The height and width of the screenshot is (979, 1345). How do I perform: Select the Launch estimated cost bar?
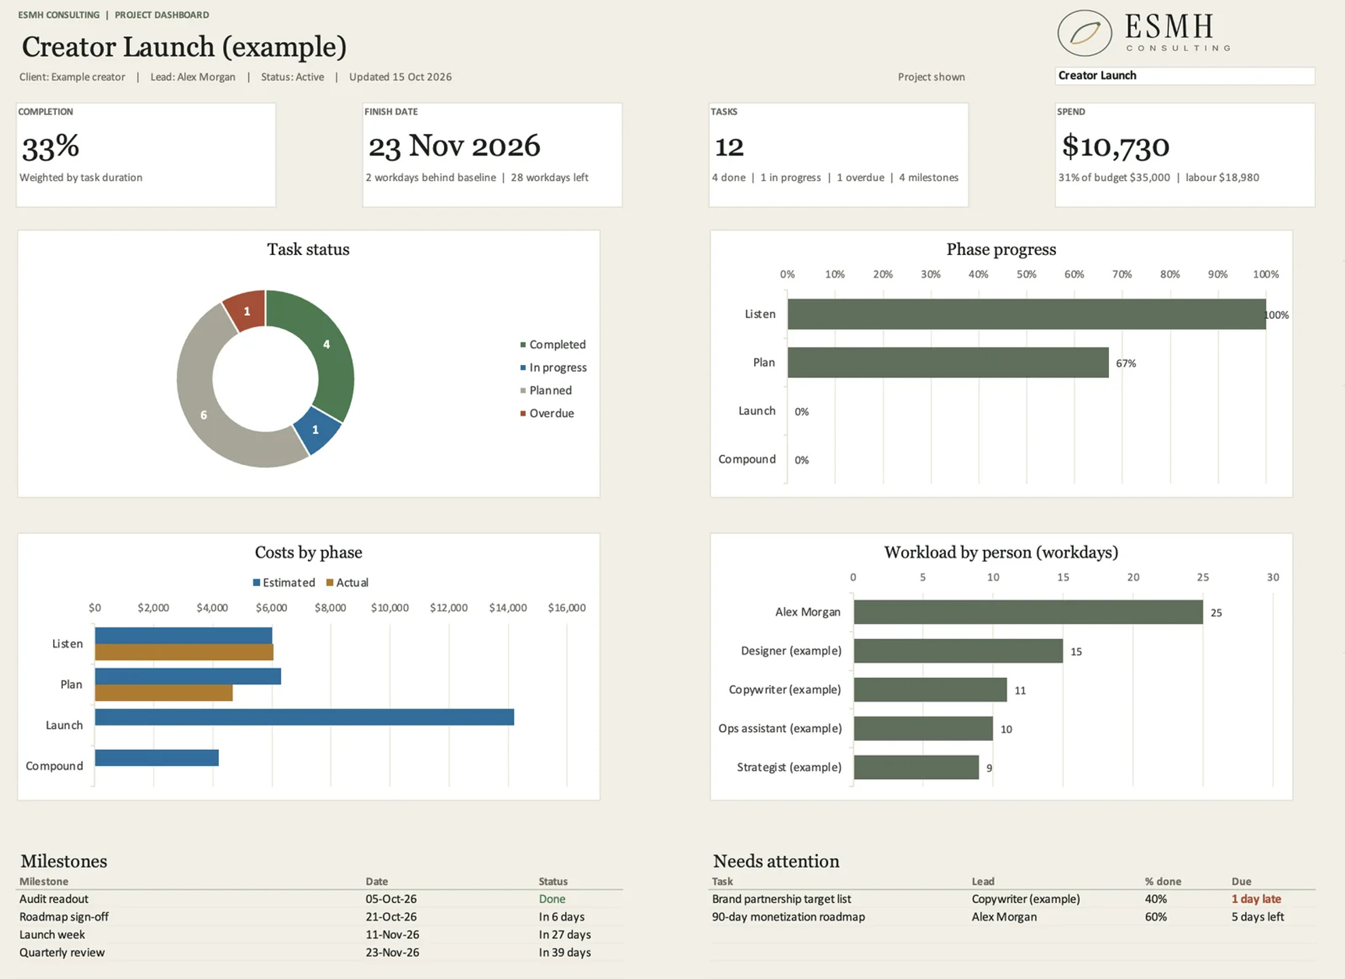tap(305, 717)
